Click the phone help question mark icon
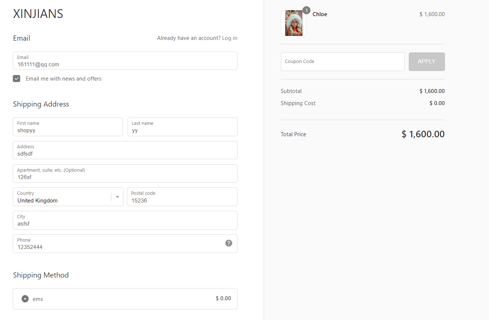This screenshot has width=489, height=320. click(229, 243)
